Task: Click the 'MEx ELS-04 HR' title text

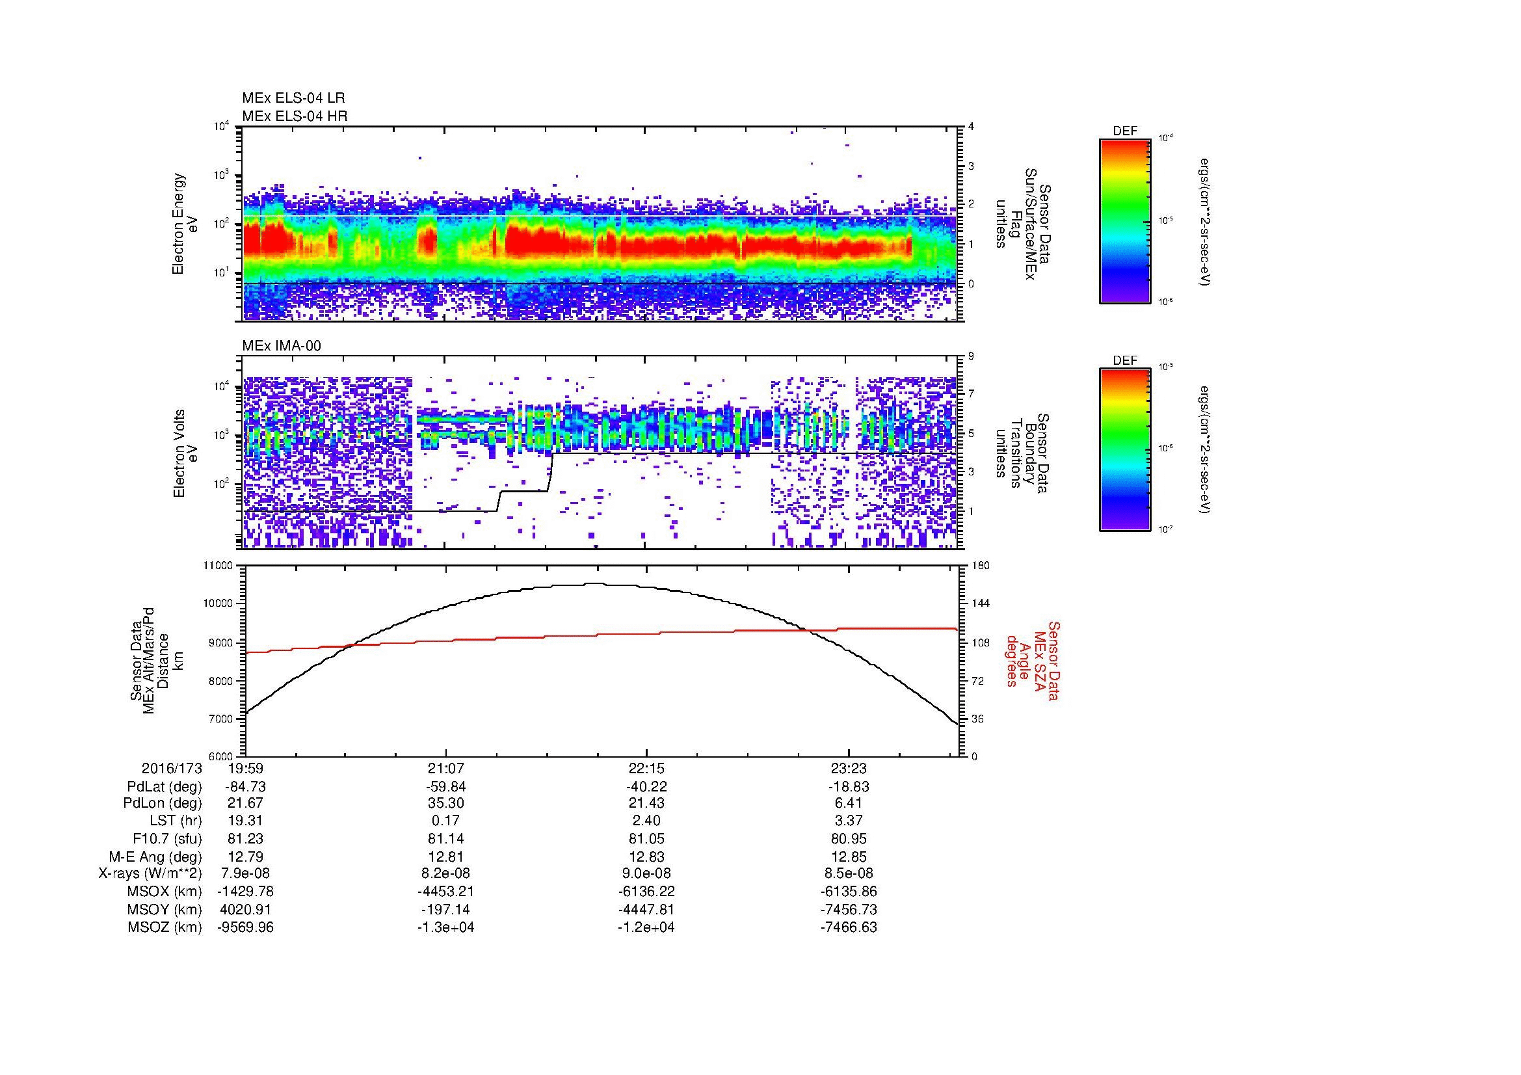Action: click(x=295, y=116)
